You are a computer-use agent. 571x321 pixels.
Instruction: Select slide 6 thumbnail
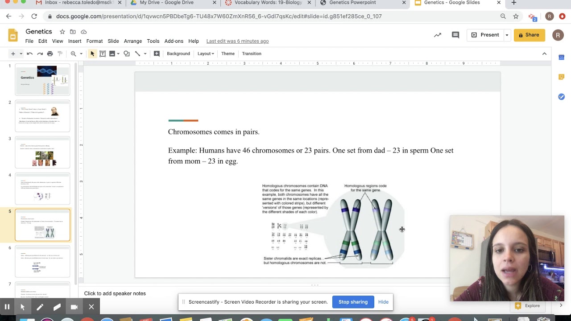[43, 262]
